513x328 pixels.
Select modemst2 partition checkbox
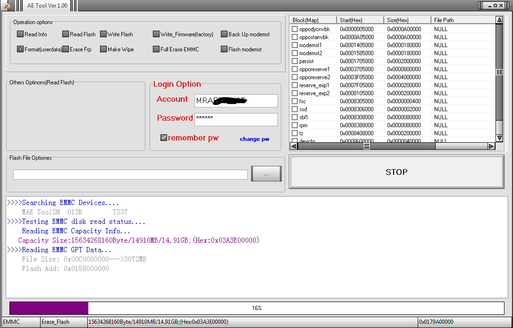pyautogui.click(x=294, y=53)
